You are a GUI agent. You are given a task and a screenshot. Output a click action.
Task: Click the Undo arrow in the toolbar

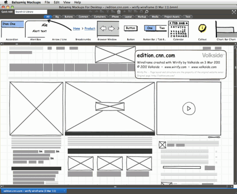tap(91, 12)
